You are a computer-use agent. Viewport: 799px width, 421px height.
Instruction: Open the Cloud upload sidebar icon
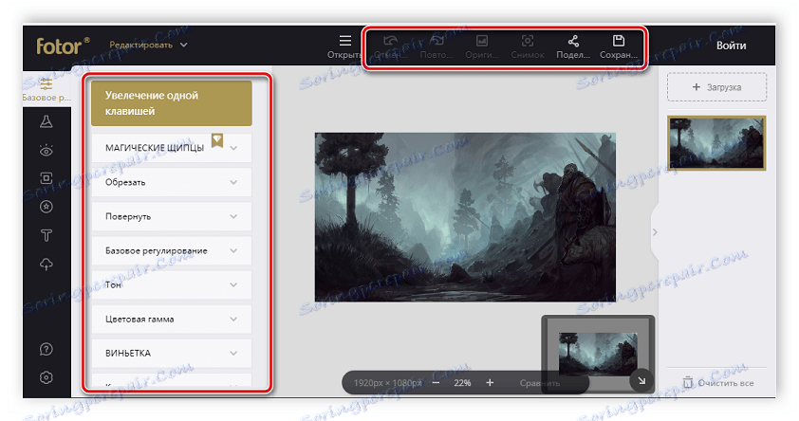point(46,265)
